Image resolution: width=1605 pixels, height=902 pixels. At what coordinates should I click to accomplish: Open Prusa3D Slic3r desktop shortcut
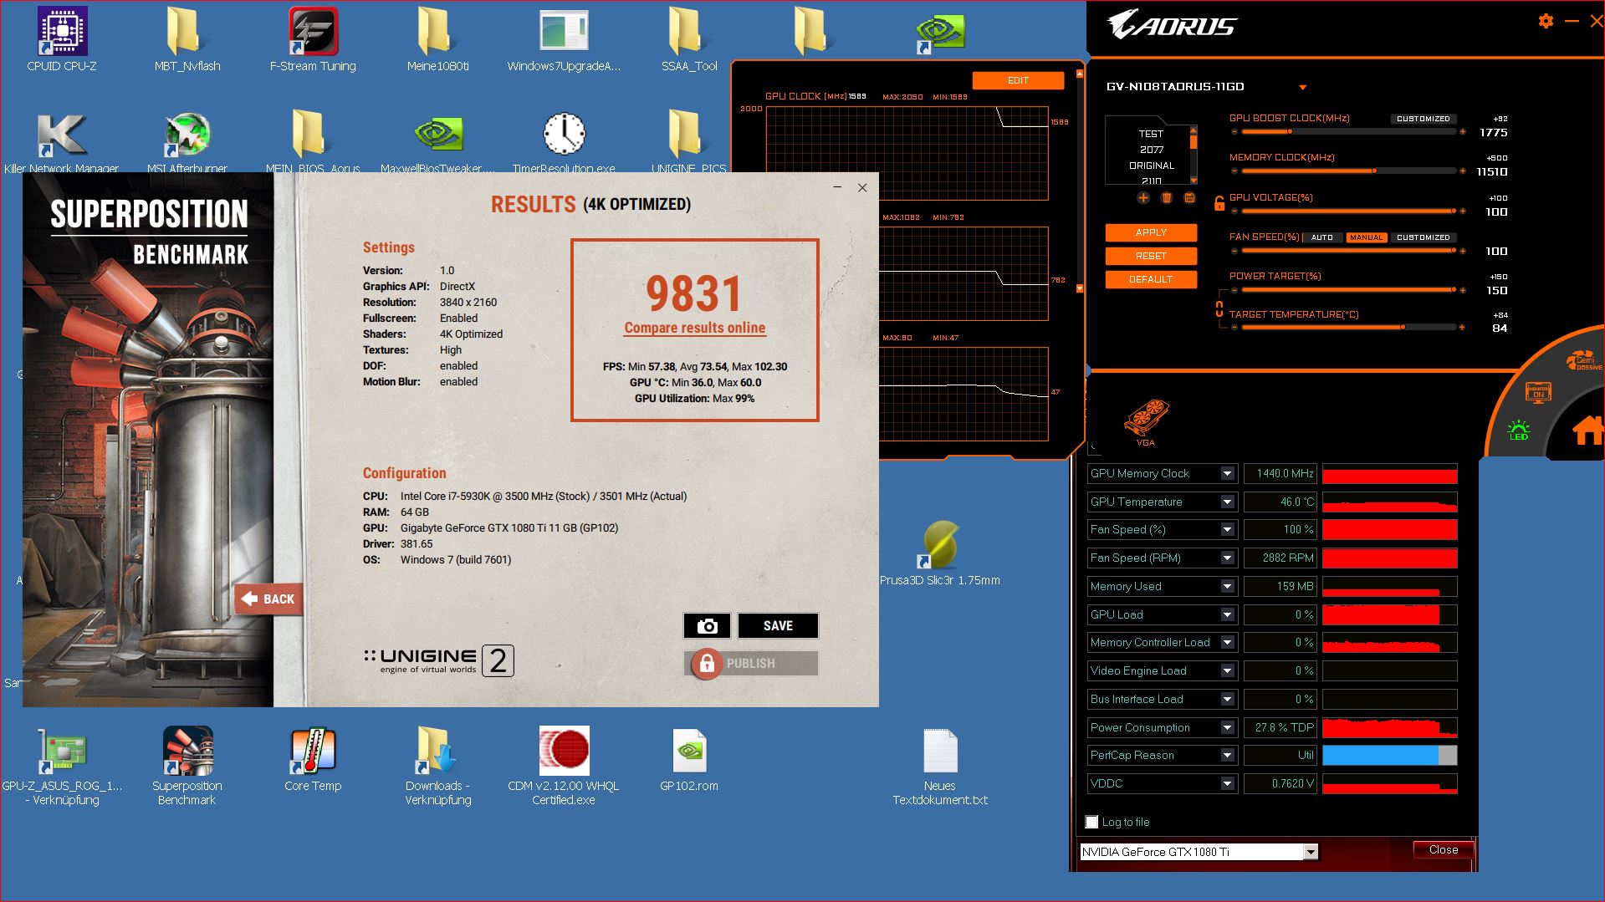pyautogui.click(x=940, y=552)
